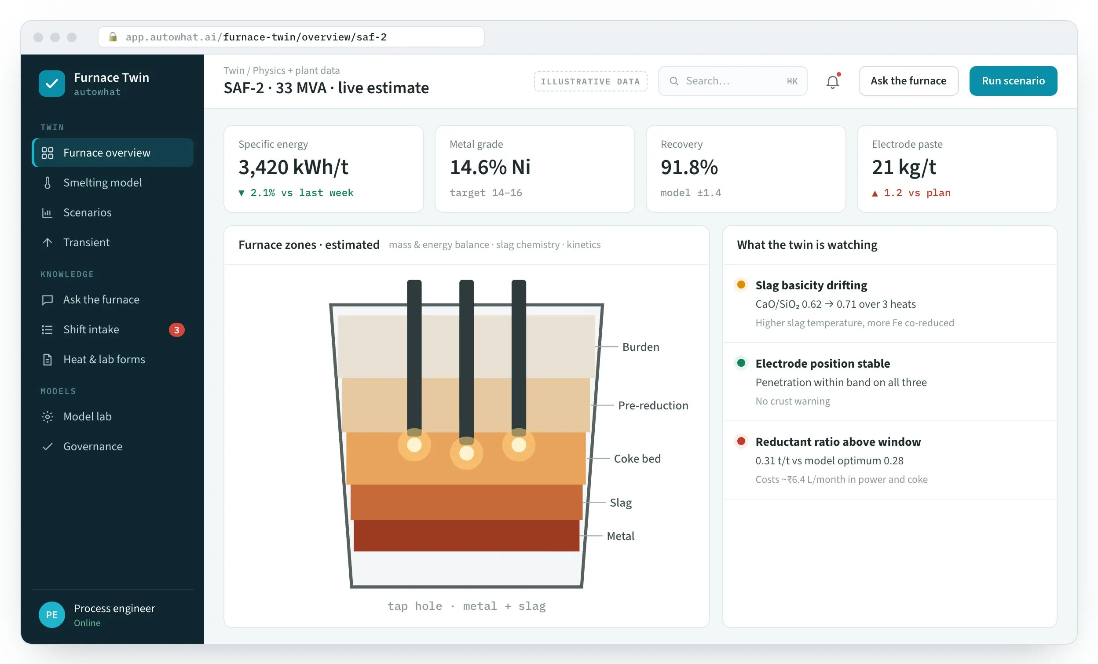Click 'tap hole · metal + slag' caption
Viewport: 1098px width, 664px height.
467,606
